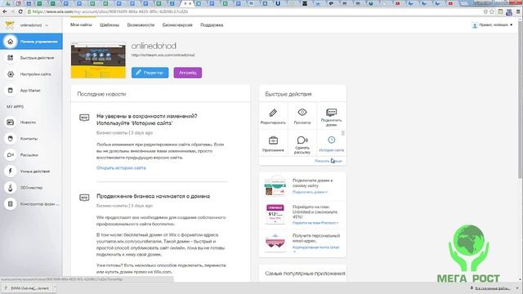The height and width of the screenshot is (294, 523).
Task: Click the domain promo thumbnail image
Action: pos(275,186)
